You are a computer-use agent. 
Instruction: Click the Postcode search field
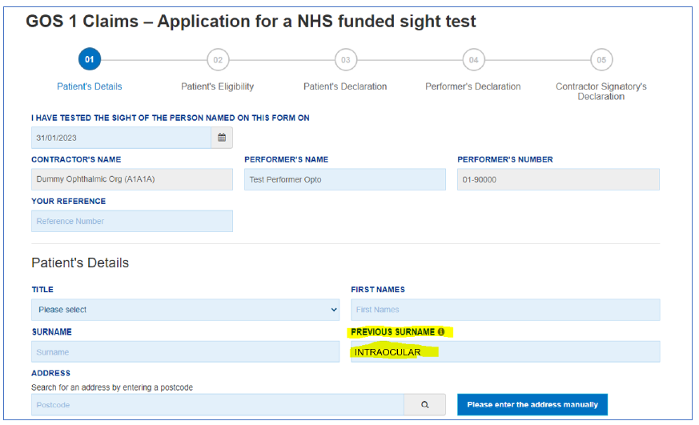point(218,404)
